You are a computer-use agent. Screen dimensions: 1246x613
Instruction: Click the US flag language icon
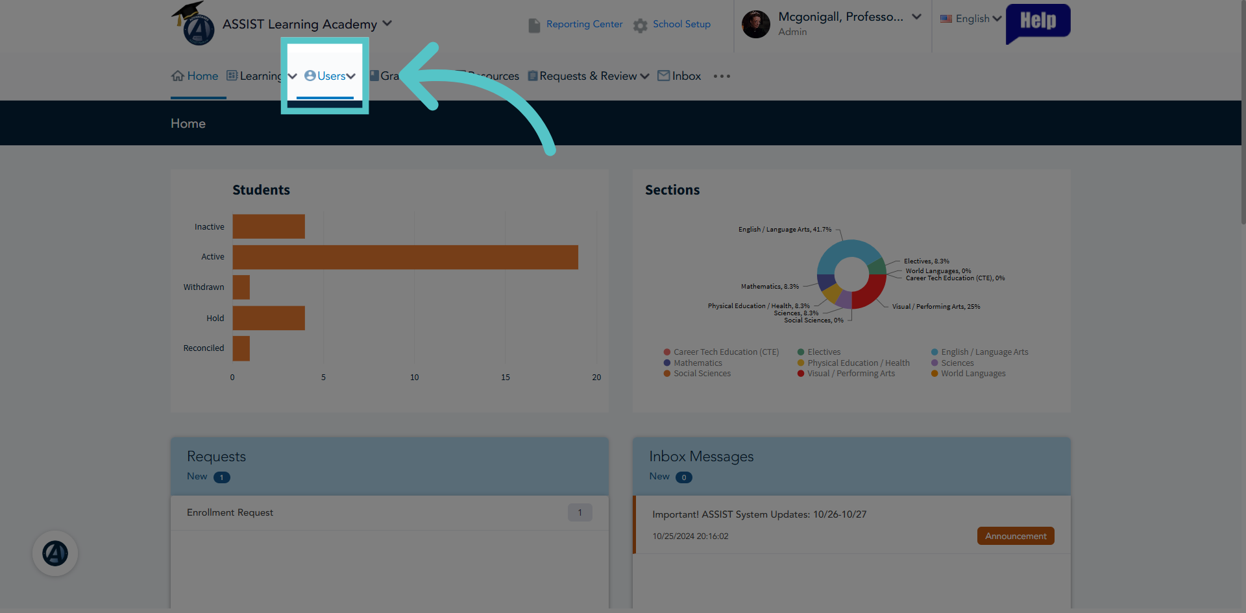[x=946, y=19]
